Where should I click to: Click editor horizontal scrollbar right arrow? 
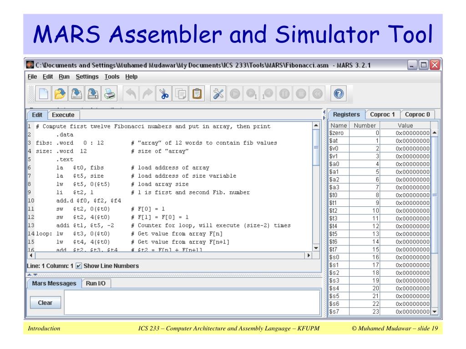coord(309,255)
